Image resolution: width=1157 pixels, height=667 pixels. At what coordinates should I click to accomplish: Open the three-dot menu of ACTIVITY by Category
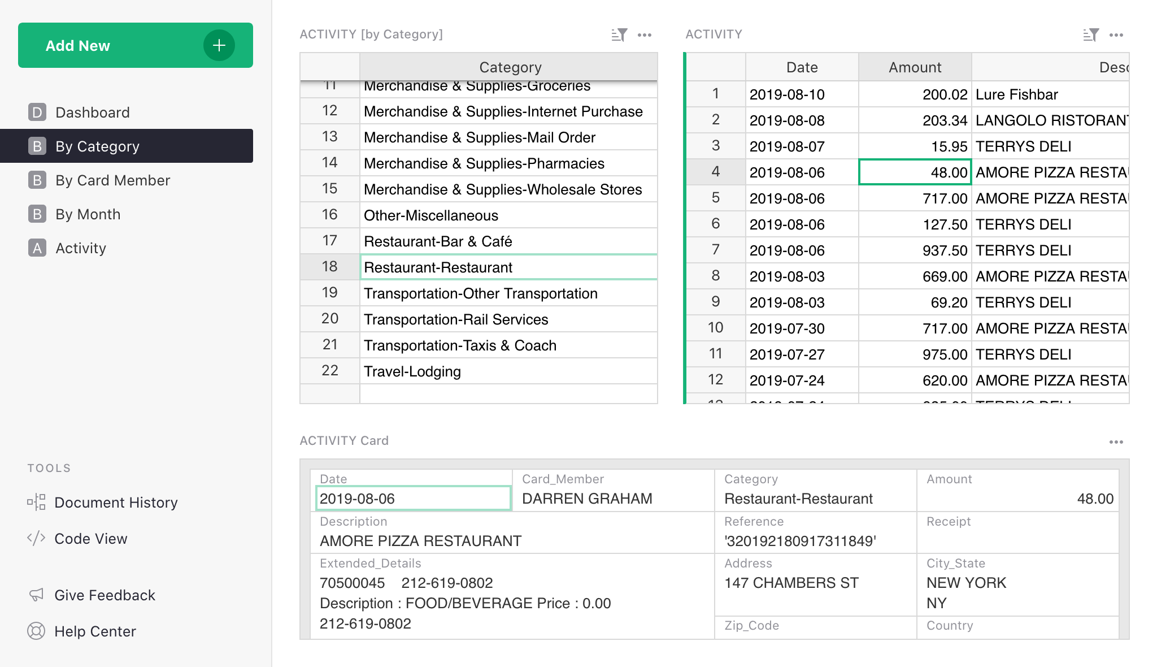click(645, 35)
